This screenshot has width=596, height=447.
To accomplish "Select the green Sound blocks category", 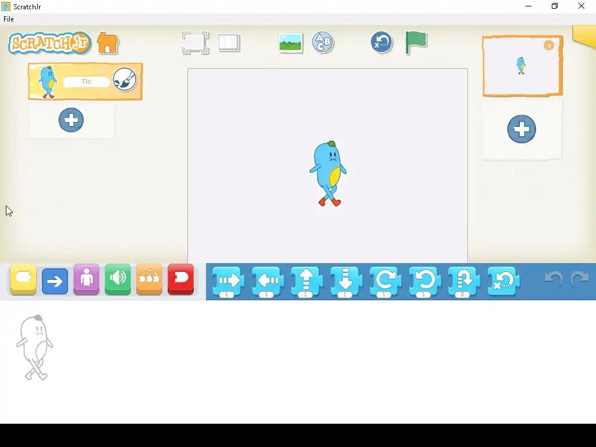I will pos(118,279).
